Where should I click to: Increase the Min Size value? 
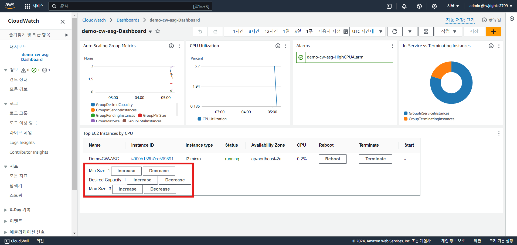click(x=126, y=171)
